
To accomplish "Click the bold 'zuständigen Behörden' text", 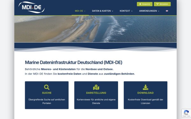I will pyautogui.click(x=119, y=74).
